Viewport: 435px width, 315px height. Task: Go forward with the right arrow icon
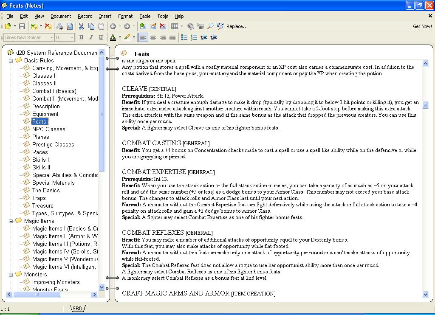pyautogui.click(x=127, y=26)
